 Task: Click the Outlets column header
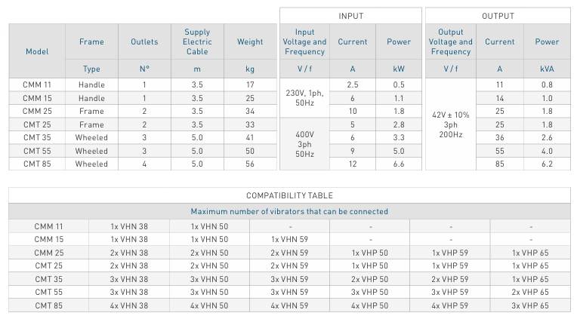tap(144, 42)
